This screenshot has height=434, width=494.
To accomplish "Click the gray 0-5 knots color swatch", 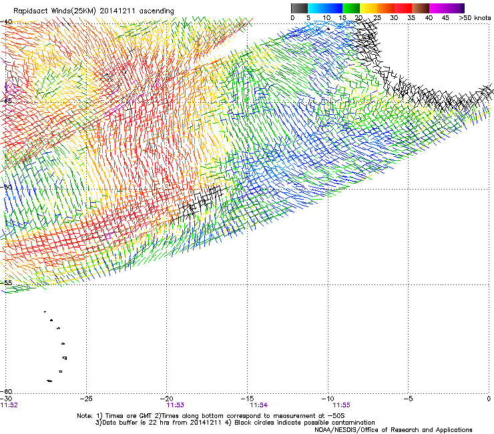I will 299,8.
